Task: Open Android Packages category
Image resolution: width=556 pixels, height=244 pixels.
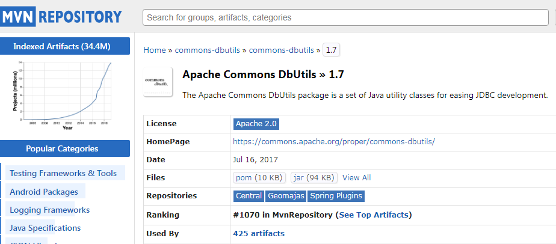Action: point(44,192)
